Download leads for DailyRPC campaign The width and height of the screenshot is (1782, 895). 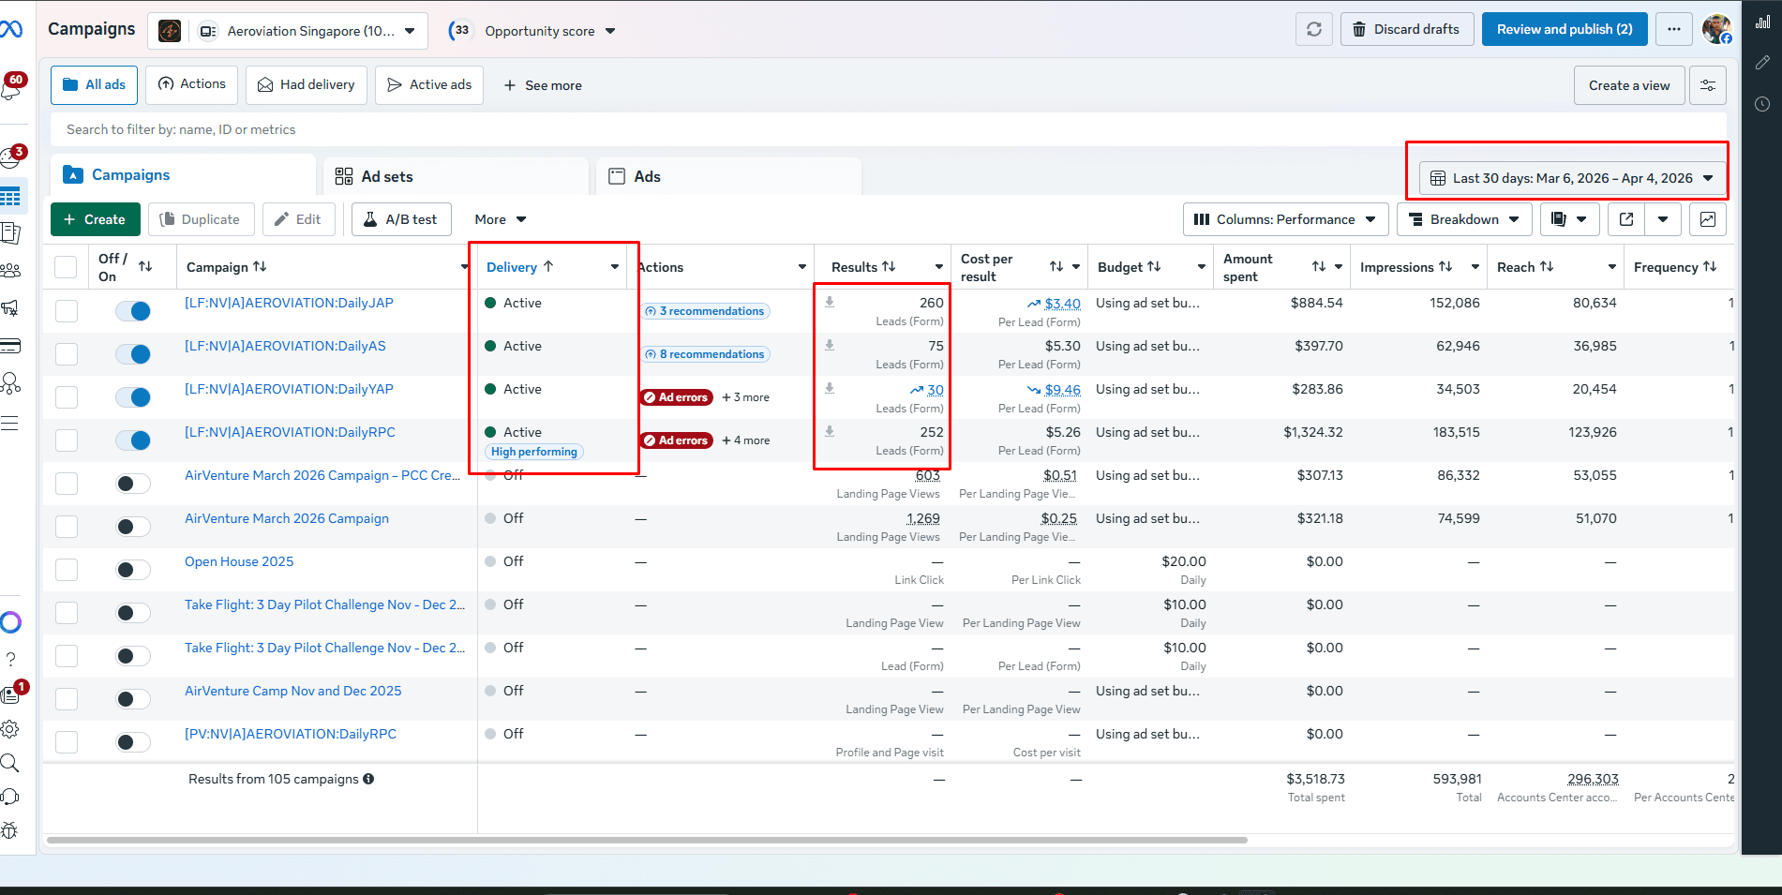(x=830, y=432)
